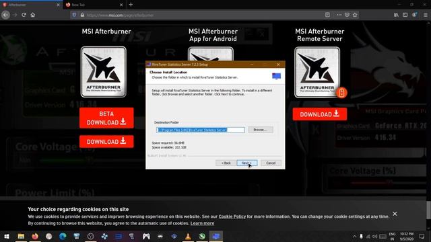Screen dimensions: 431x242
Task: Download the MSI Afterburner Remote Server
Action: (x=320, y=114)
